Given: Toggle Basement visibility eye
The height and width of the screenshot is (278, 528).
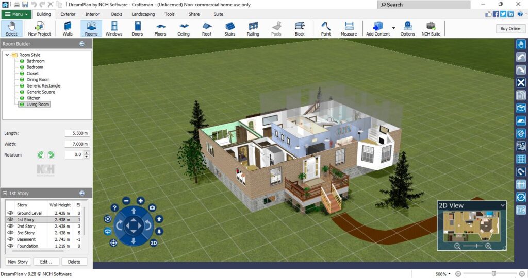Looking at the screenshot, I should point(10,239).
